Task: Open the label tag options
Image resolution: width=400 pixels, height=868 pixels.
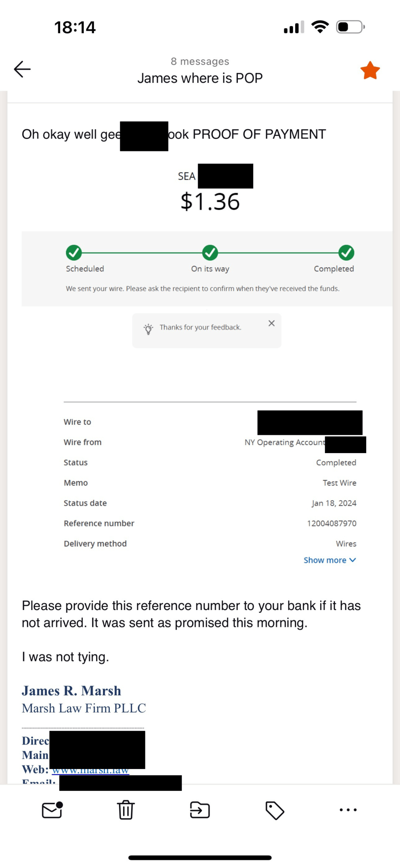Action: [275, 810]
